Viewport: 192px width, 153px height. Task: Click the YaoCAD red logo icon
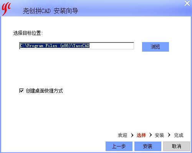coord(6,8)
